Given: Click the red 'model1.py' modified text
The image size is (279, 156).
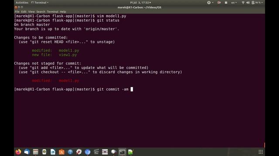Looking at the screenshot, I should click(x=69, y=81).
